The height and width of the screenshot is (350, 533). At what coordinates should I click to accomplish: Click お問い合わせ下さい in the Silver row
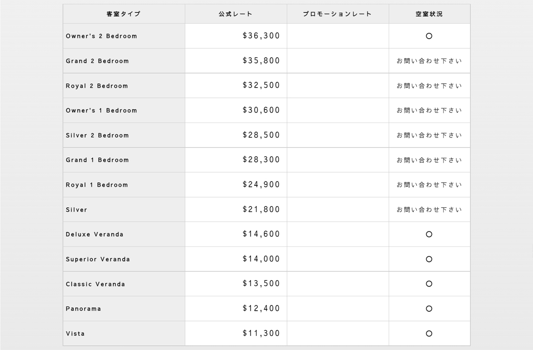(429, 210)
